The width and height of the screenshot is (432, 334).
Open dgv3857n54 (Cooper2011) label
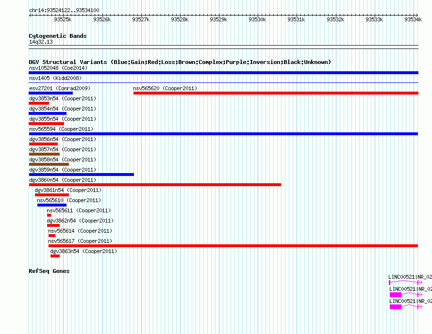point(63,149)
